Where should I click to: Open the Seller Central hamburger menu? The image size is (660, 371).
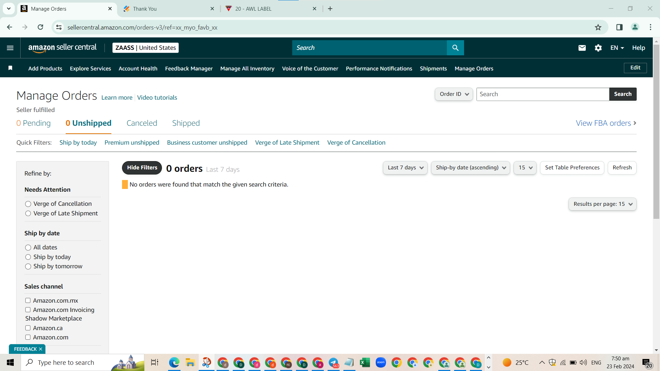coord(10,48)
